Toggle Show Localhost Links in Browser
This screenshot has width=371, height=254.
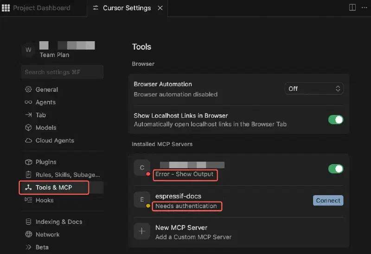tap(335, 120)
